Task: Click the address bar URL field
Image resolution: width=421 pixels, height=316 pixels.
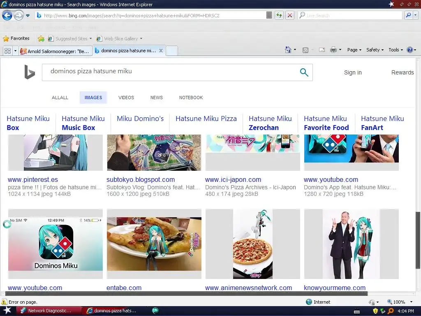Action: pyautogui.click(x=150, y=16)
